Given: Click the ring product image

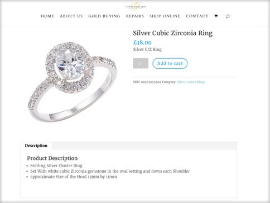Looking at the screenshot, I should click(73, 82).
